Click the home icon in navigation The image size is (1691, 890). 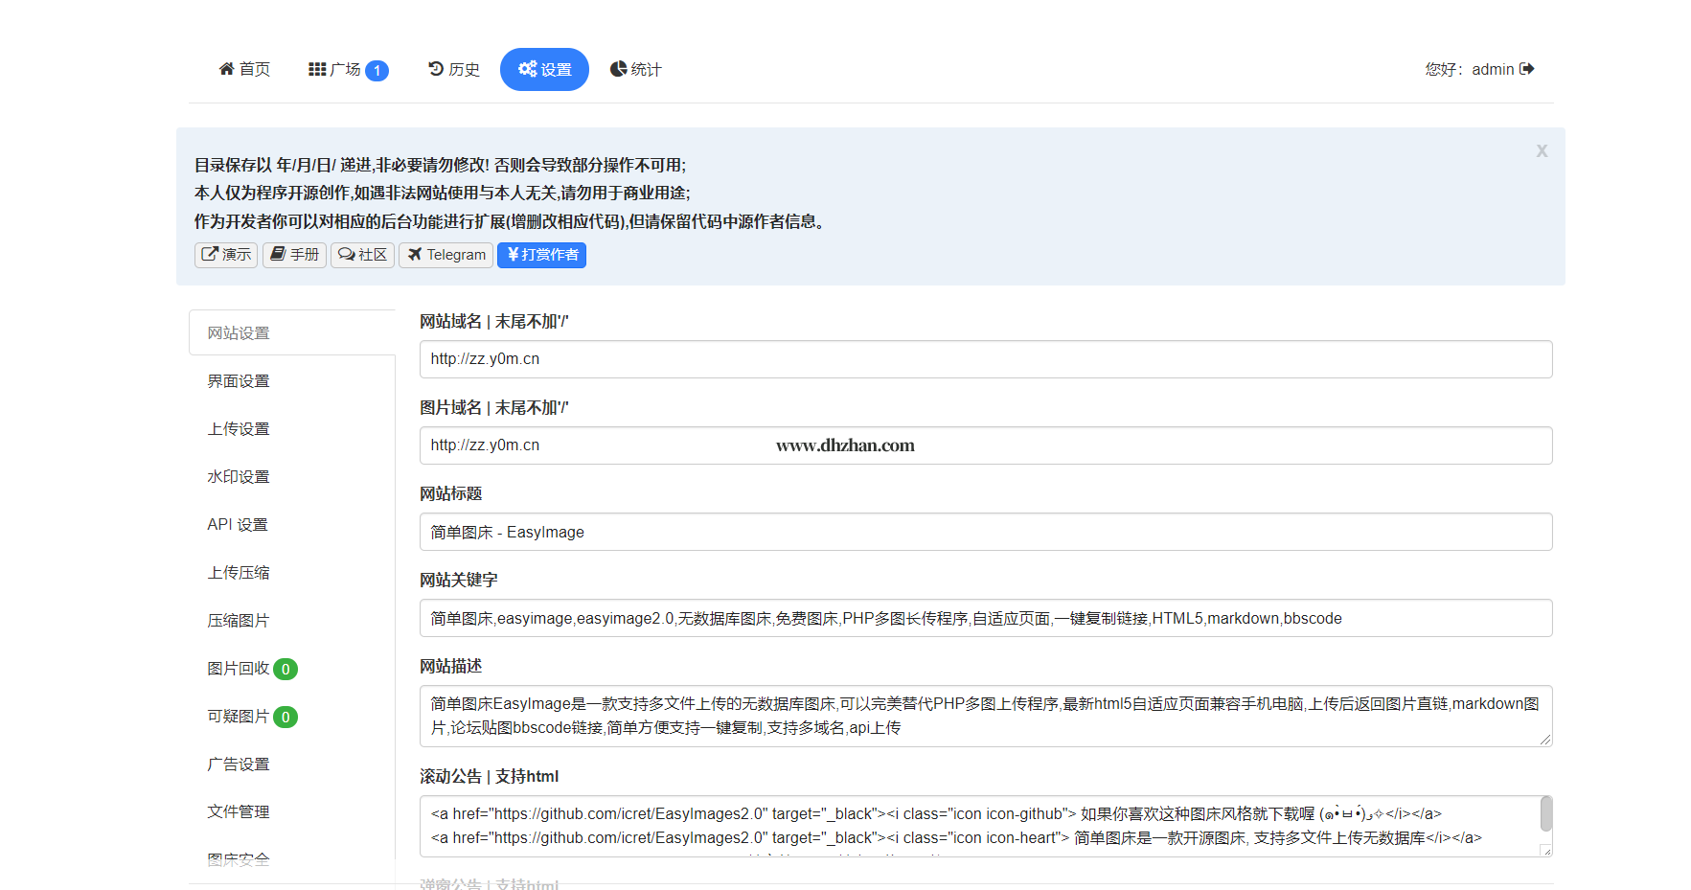click(x=227, y=69)
